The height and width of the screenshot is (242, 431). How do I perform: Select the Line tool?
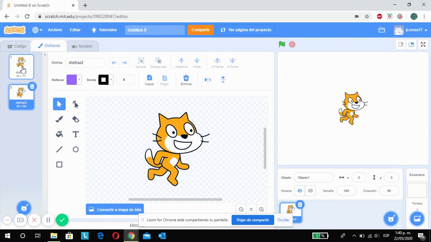59,149
